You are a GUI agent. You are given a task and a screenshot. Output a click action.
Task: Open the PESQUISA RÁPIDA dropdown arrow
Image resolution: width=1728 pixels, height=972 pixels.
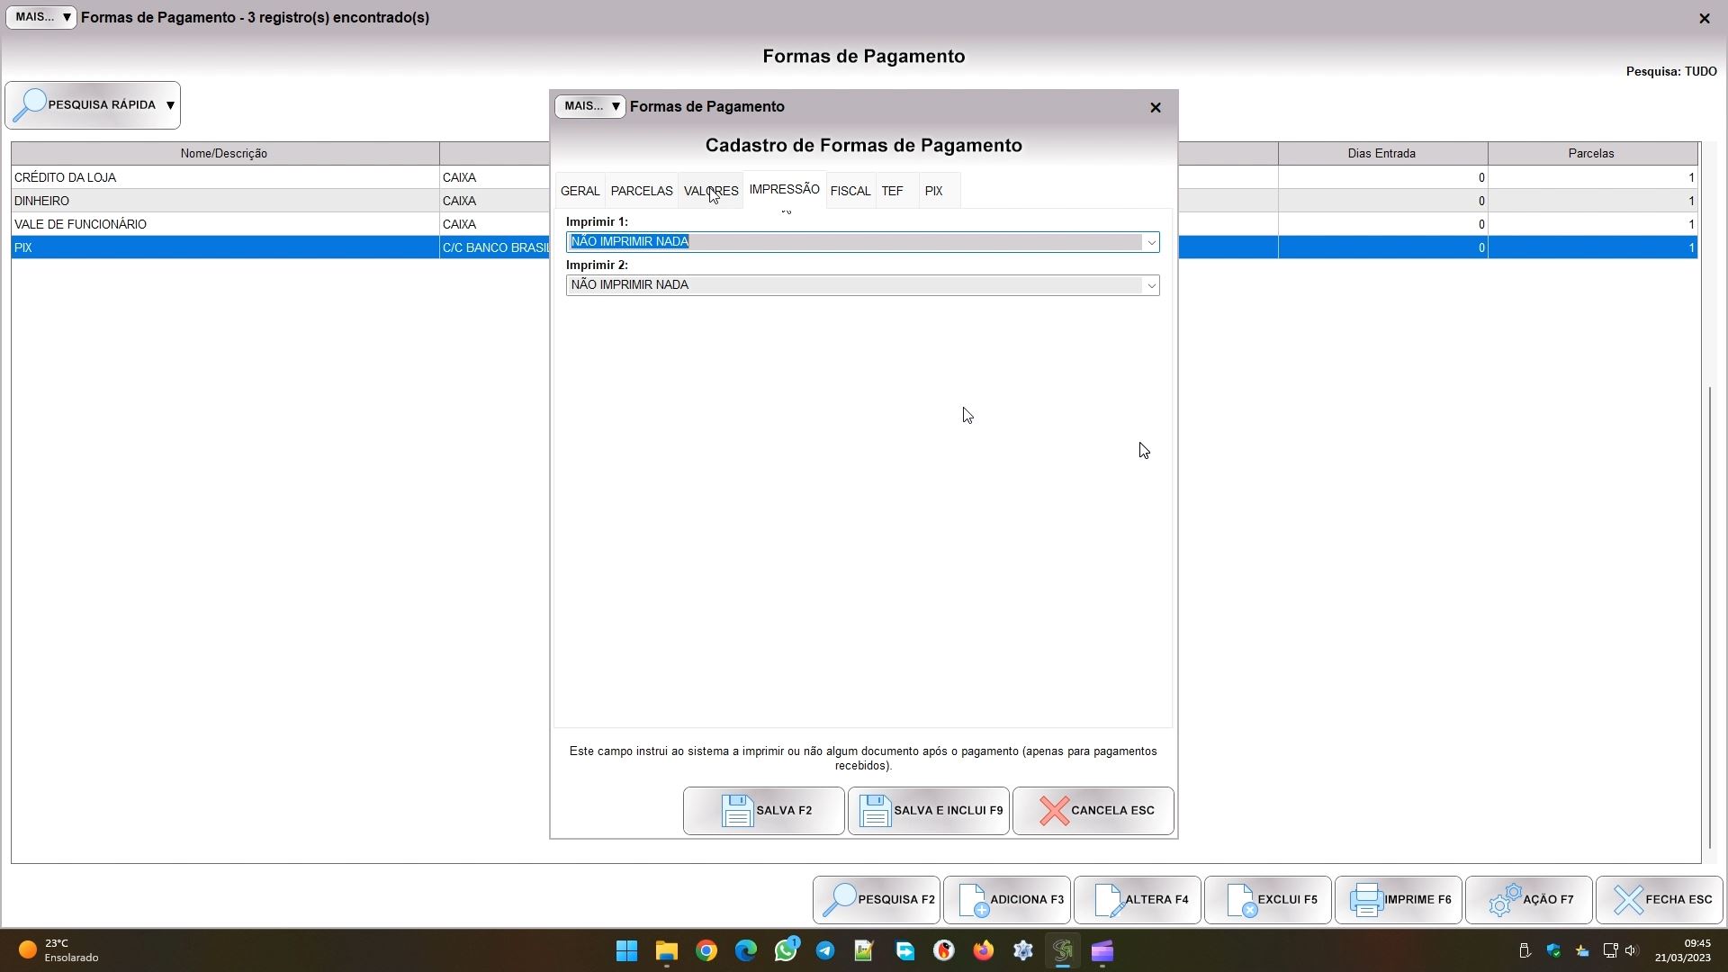(x=170, y=105)
